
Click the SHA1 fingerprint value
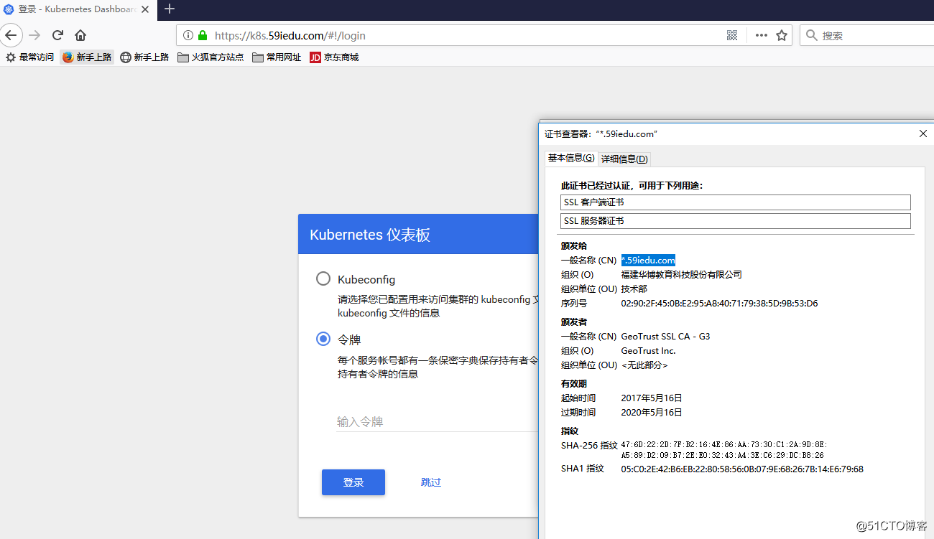[x=742, y=469]
